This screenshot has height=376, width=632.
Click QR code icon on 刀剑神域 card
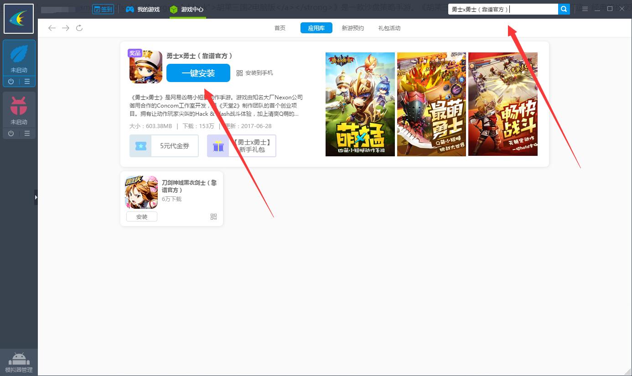pos(214,217)
